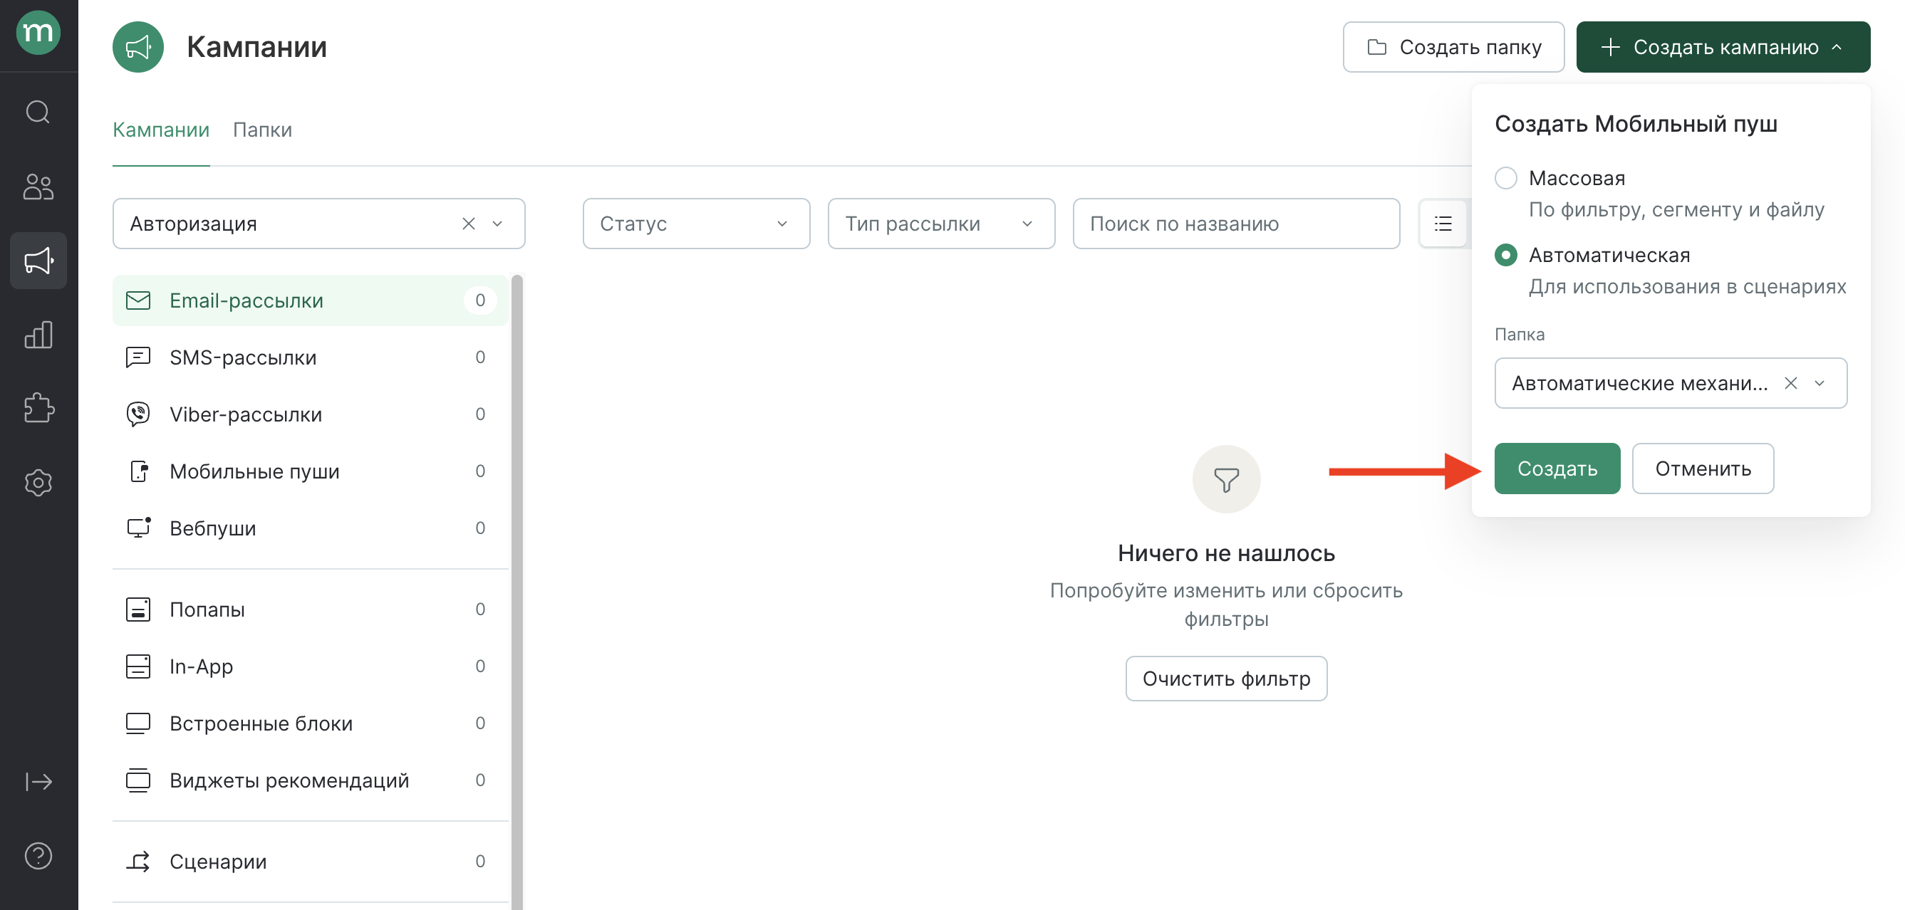Toggle the list view icon button
The width and height of the screenshot is (1905, 910).
[x=1443, y=224]
